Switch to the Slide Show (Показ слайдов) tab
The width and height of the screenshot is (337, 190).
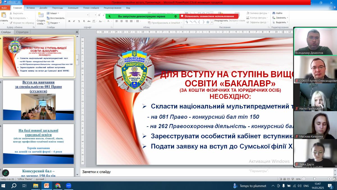pos(91,8)
